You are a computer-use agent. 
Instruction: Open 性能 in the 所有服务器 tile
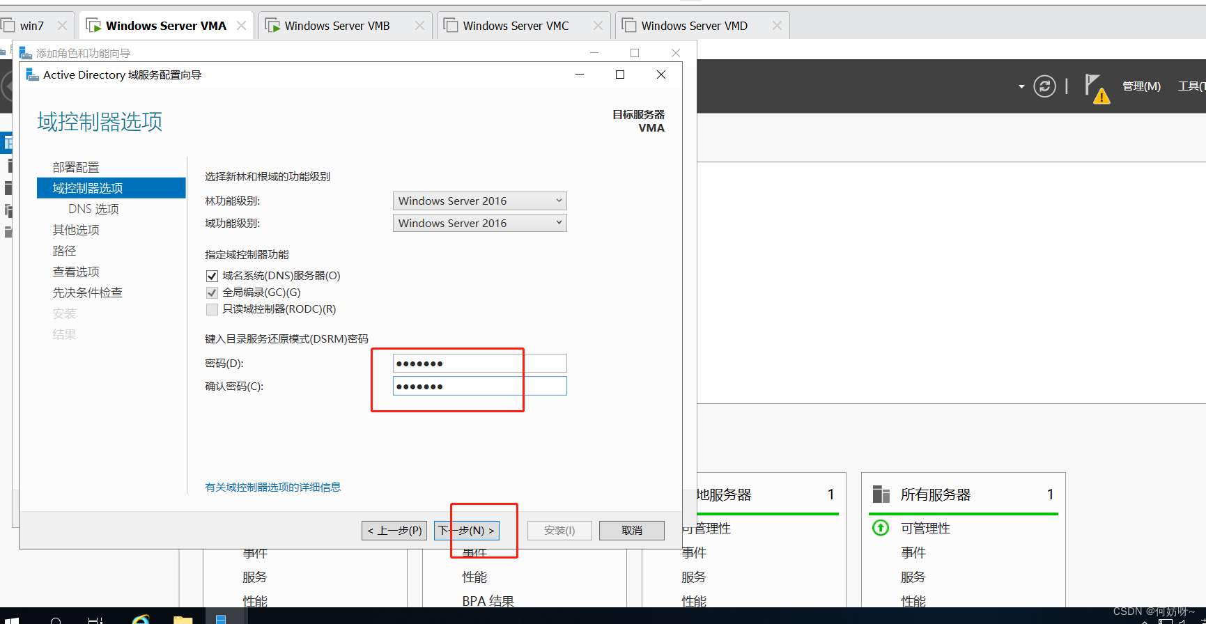[x=913, y=601]
